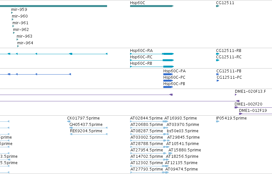Select the IP05419.5prime EST
Screen dimensions: 272x174
point(218,121)
